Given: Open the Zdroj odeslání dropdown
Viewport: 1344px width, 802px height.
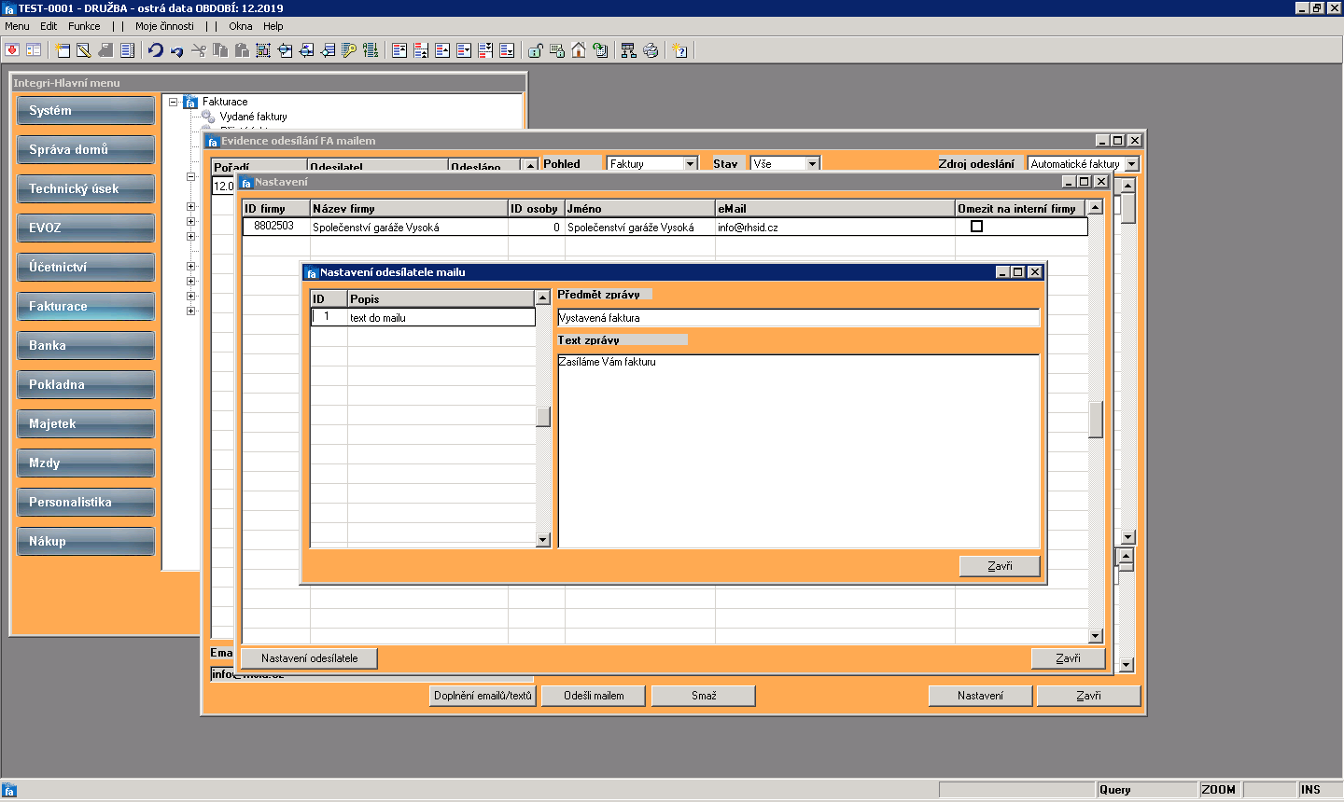Looking at the screenshot, I should (1132, 163).
